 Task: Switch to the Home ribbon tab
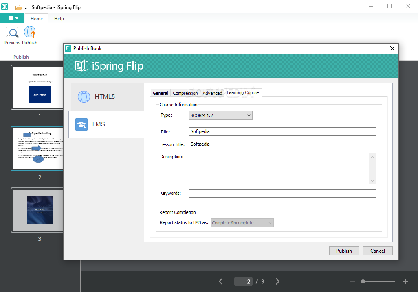click(37, 19)
